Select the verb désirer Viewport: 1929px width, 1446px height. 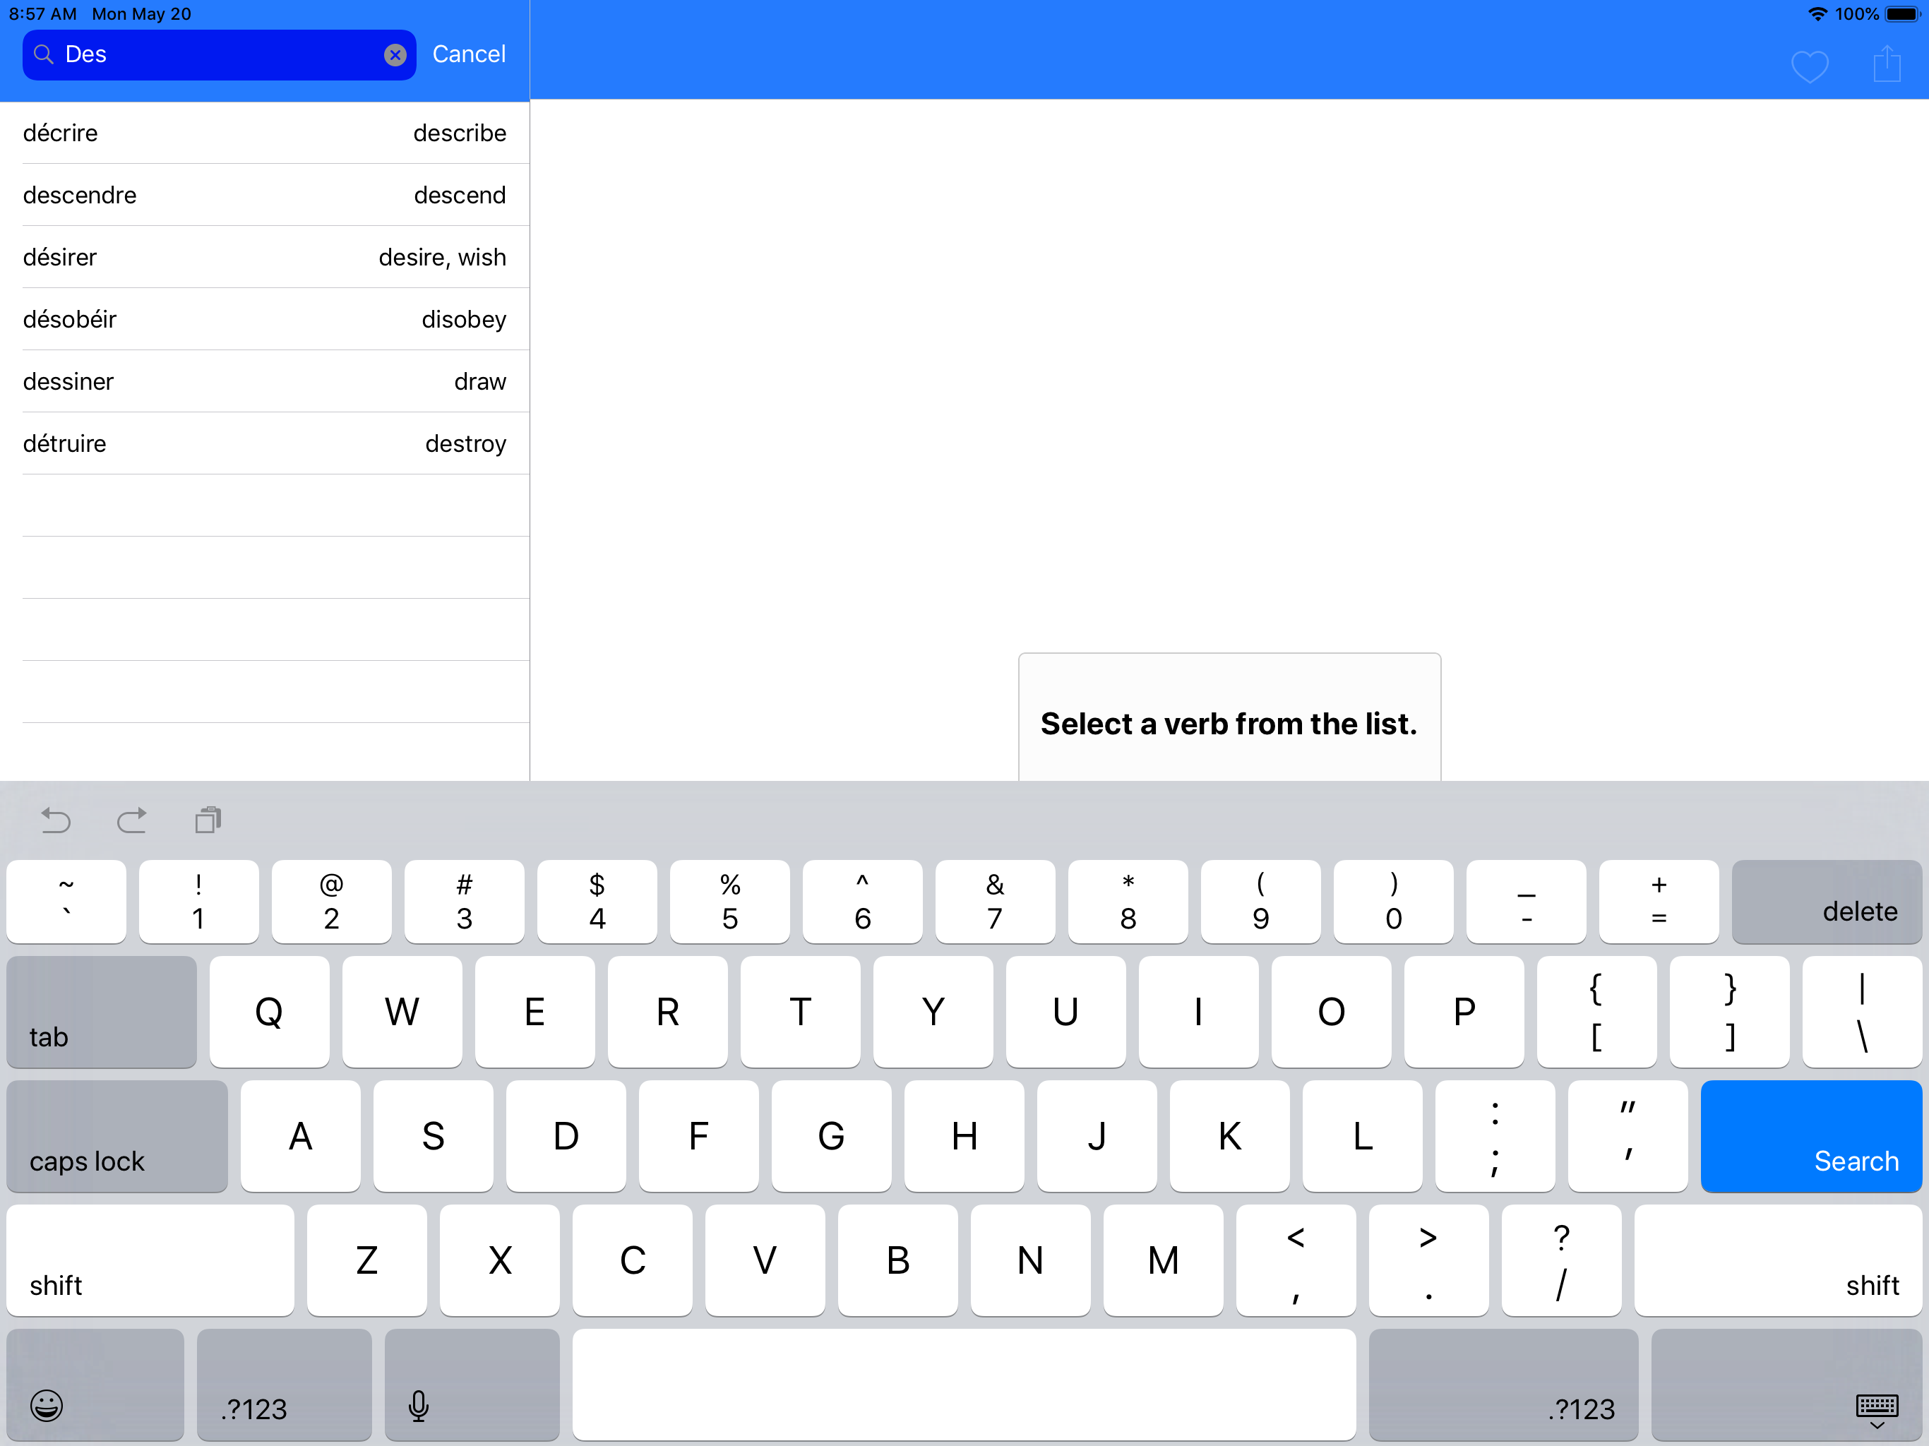tap(264, 256)
